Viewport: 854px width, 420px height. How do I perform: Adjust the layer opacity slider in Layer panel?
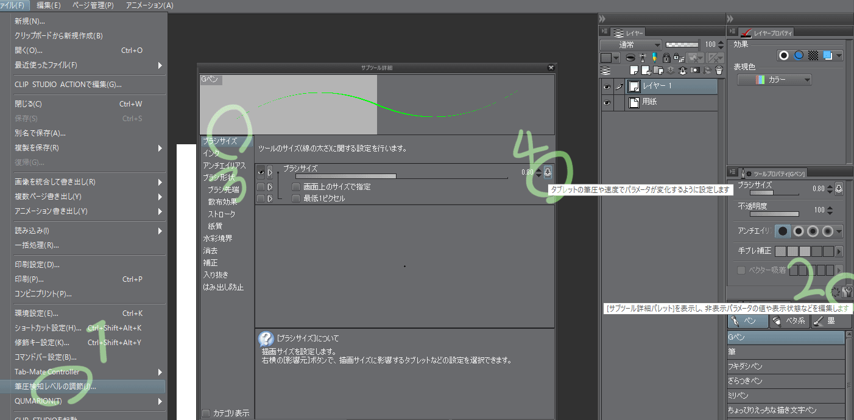tap(682, 44)
